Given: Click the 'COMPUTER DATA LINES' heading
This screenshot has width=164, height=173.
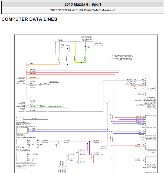Looking at the screenshot, I should [29, 19].
